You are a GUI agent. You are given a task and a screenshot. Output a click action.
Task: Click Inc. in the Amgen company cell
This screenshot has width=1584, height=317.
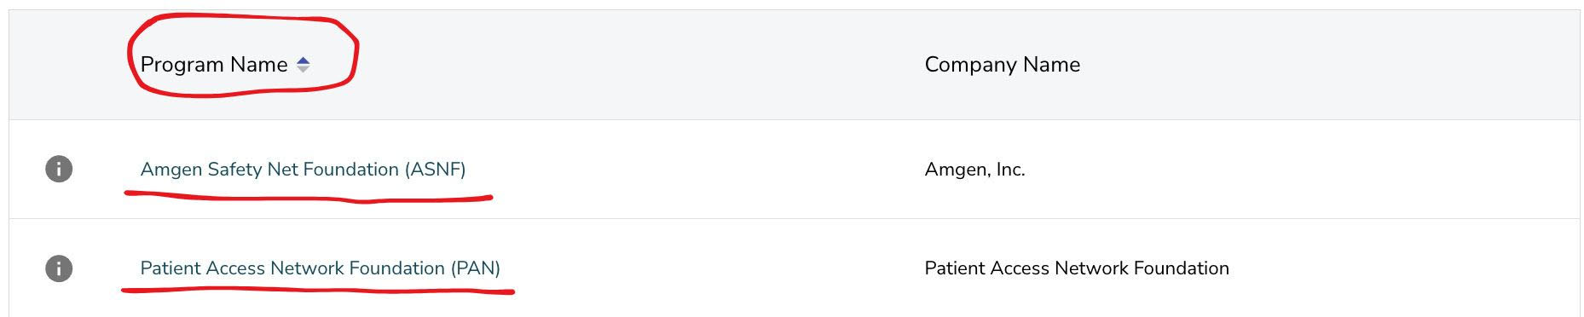coord(1010,170)
